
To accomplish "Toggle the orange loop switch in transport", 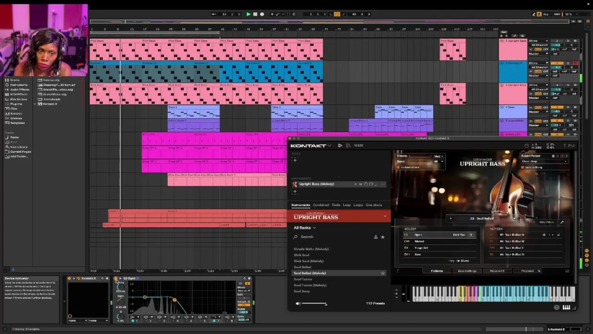I will coord(337,14).
